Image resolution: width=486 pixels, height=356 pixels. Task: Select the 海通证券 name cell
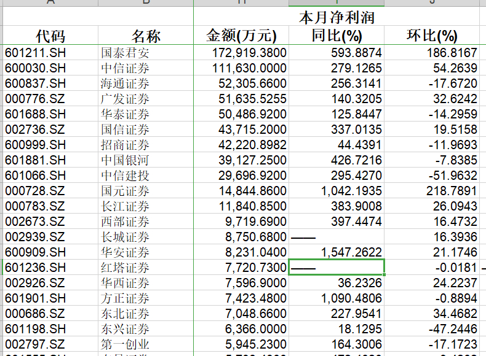pos(146,83)
